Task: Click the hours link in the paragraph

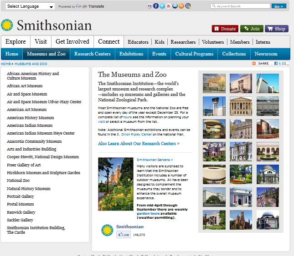Action: (x=127, y=117)
